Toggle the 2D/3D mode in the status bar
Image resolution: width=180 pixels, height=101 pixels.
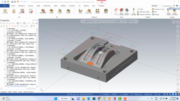tap(131, 94)
